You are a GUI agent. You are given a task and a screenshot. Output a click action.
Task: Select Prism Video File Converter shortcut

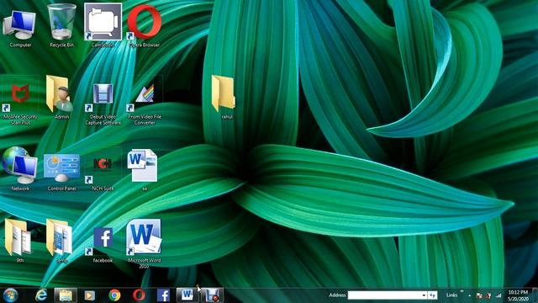(x=145, y=104)
